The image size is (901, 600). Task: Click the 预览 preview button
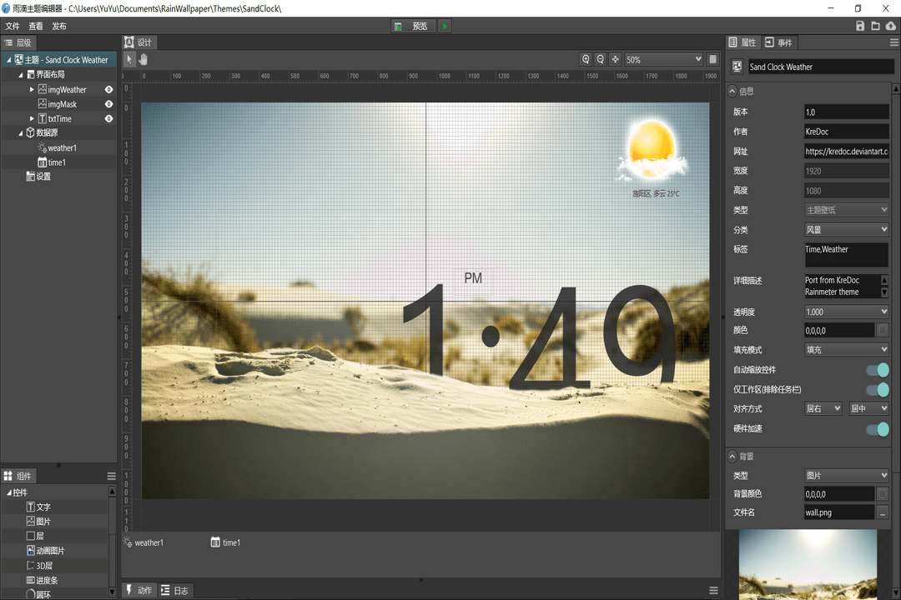(x=413, y=26)
